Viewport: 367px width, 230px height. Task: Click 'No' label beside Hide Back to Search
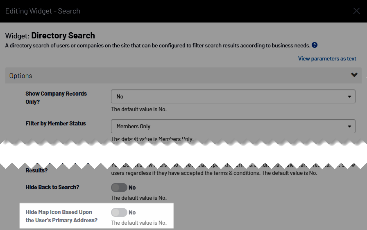(132, 188)
